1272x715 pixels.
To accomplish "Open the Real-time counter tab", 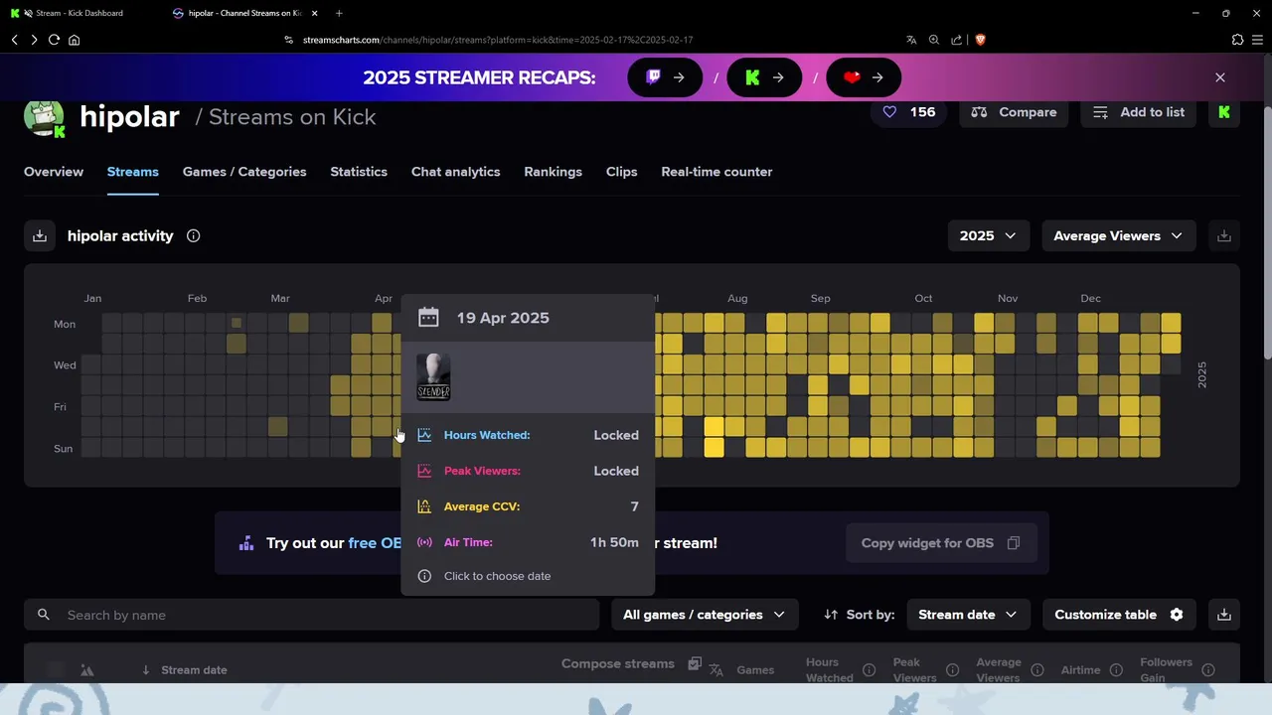I will click(716, 172).
